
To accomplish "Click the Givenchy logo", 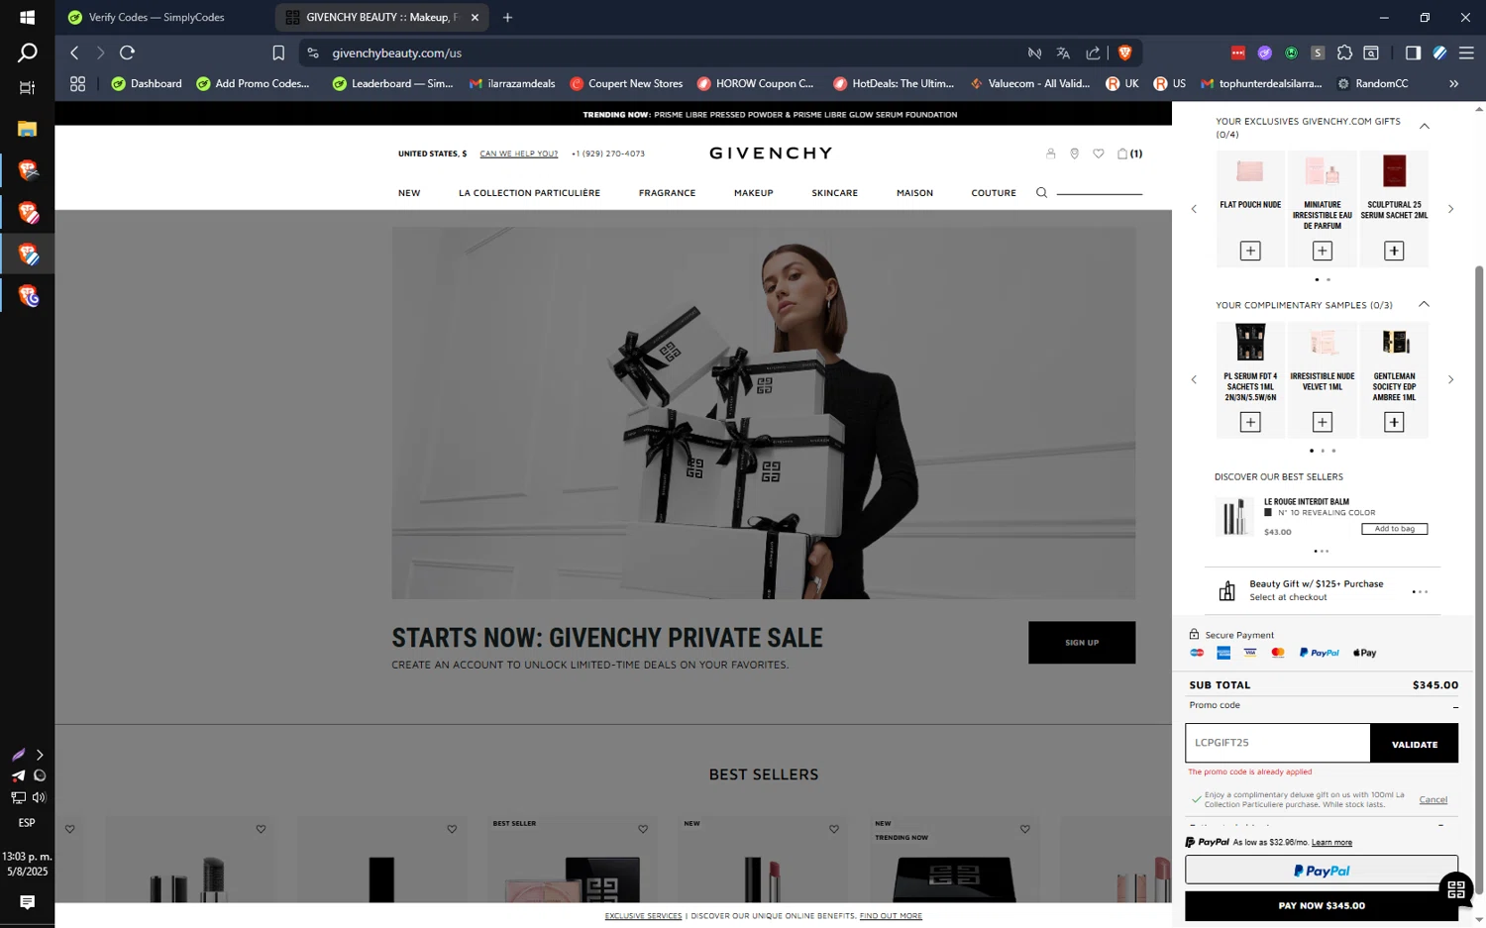I will (x=771, y=154).
